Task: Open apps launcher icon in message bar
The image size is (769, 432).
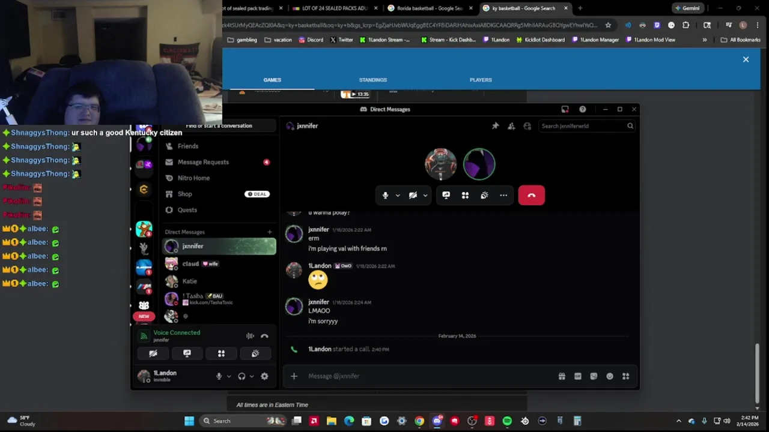Action: click(x=625, y=376)
